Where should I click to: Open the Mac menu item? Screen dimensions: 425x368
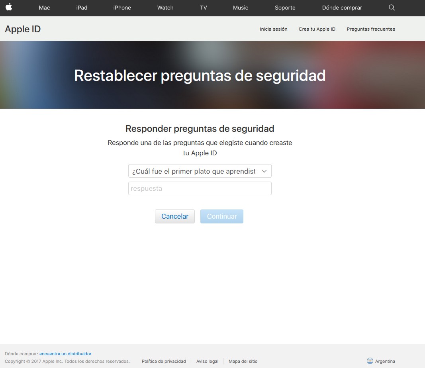[45, 8]
